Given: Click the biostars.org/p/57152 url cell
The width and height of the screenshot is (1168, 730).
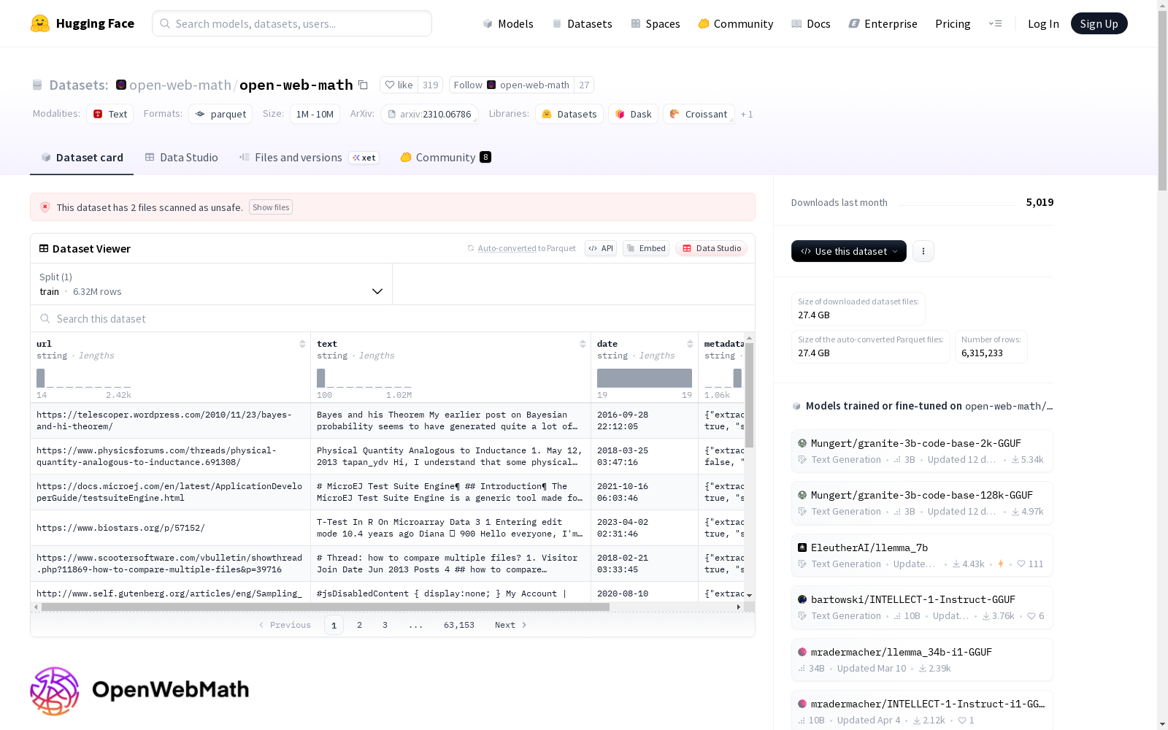Looking at the screenshot, I should pos(170,528).
